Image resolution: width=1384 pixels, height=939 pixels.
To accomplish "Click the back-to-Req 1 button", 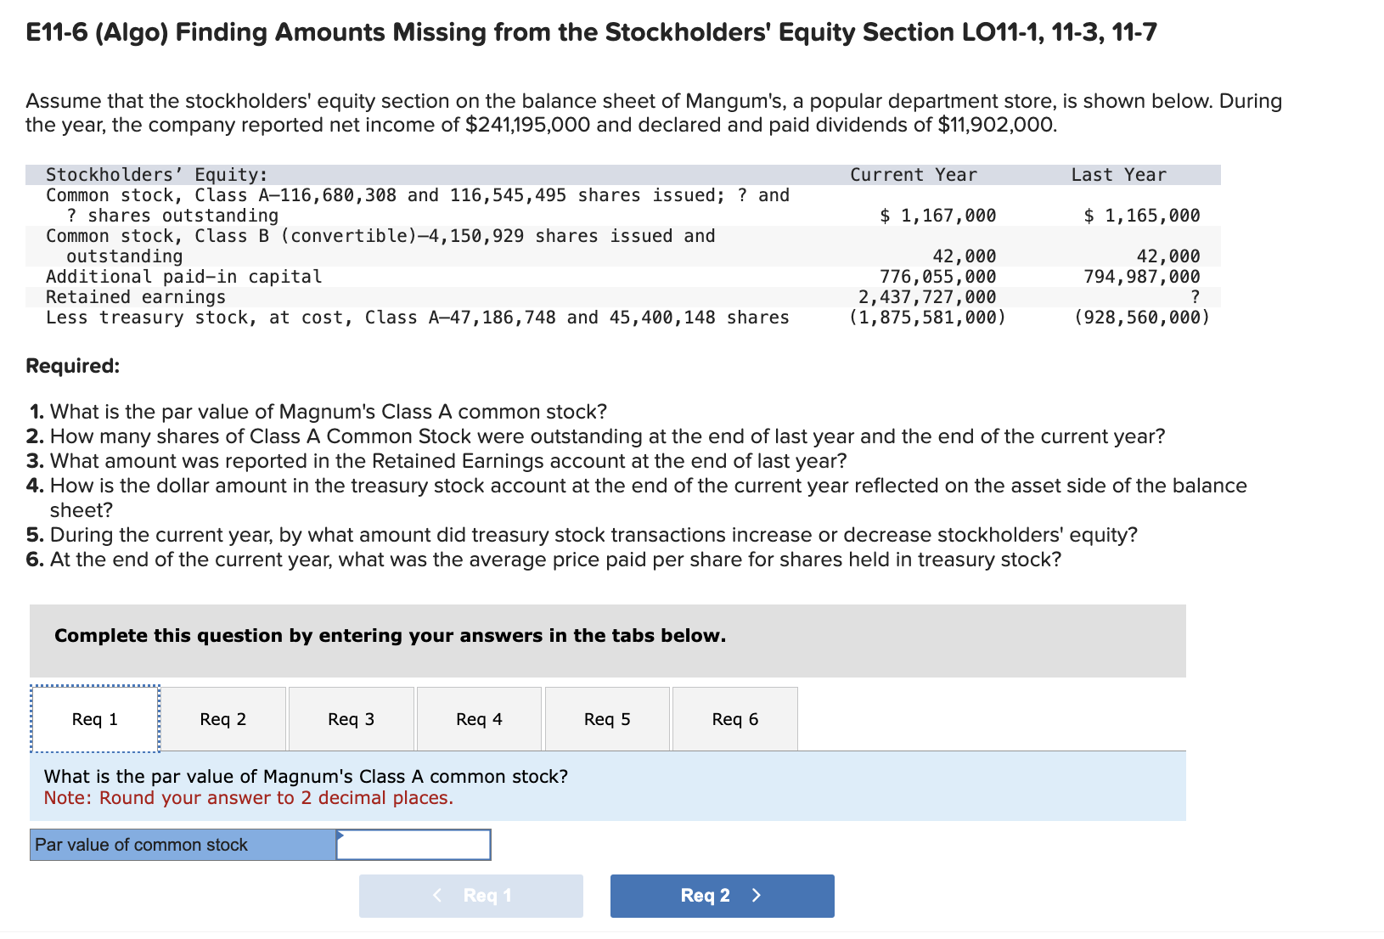I will 471,895.
